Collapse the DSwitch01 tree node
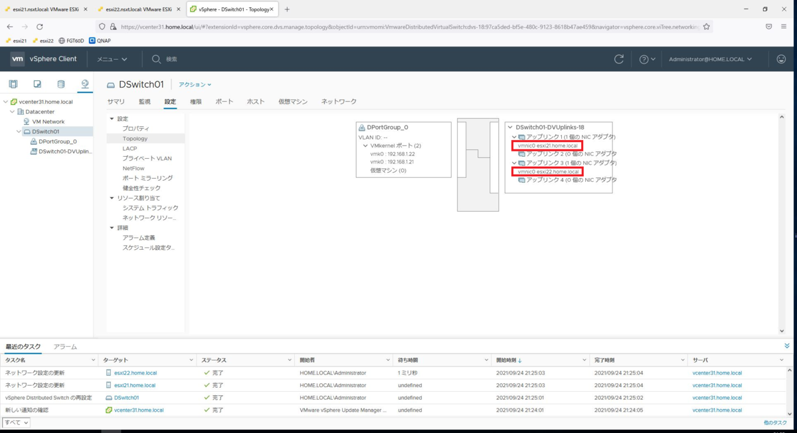Viewport: 797px width, 433px height. click(19, 131)
